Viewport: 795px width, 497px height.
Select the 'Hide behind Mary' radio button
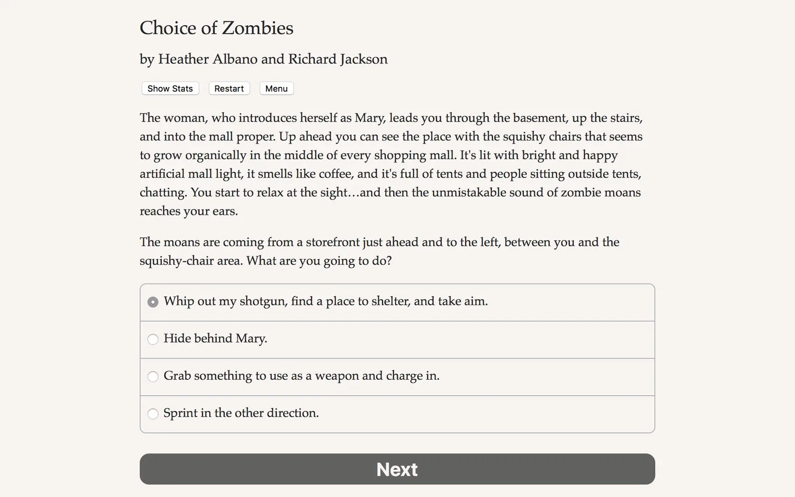(x=153, y=339)
